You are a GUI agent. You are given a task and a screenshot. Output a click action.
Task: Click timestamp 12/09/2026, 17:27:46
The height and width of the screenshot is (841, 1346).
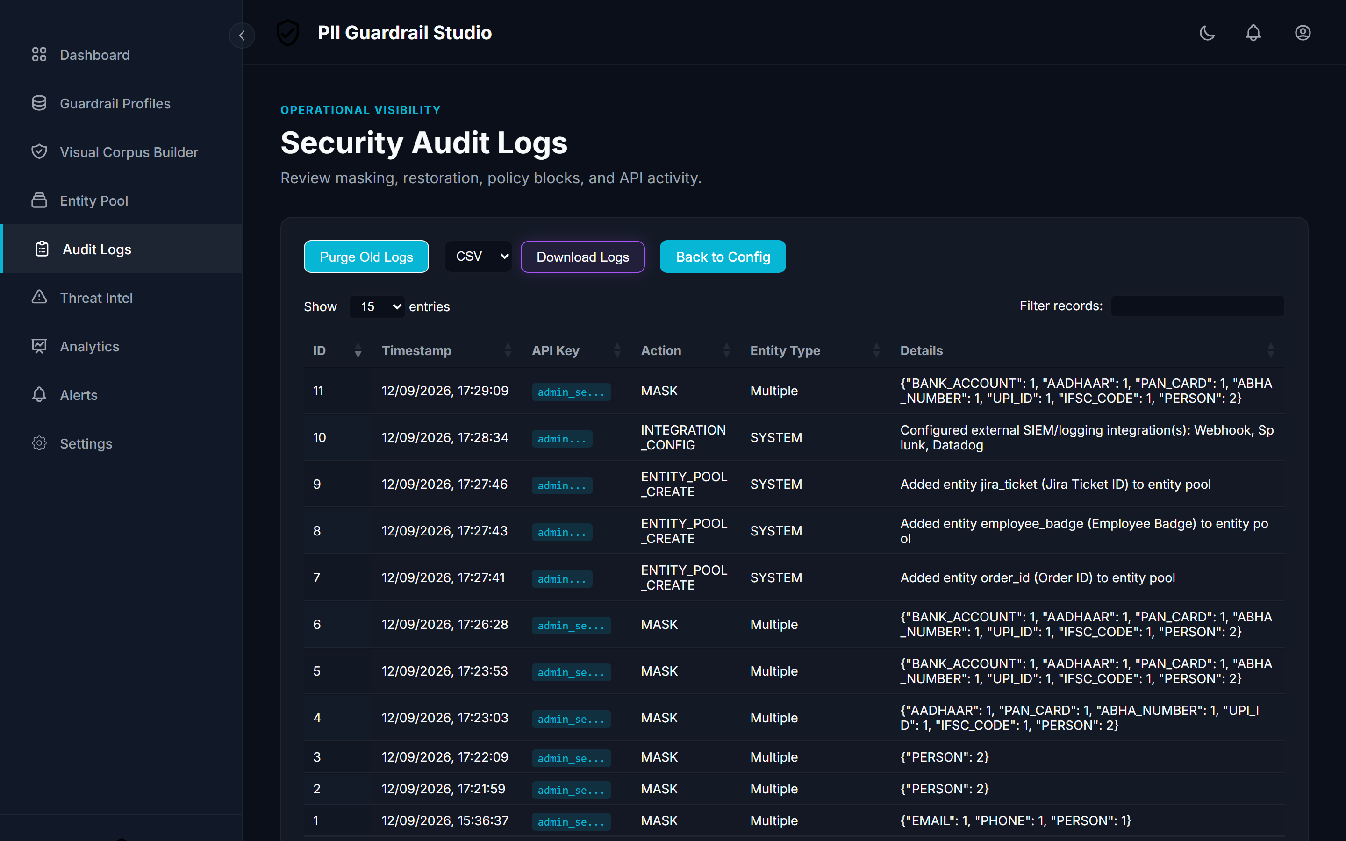click(x=444, y=484)
